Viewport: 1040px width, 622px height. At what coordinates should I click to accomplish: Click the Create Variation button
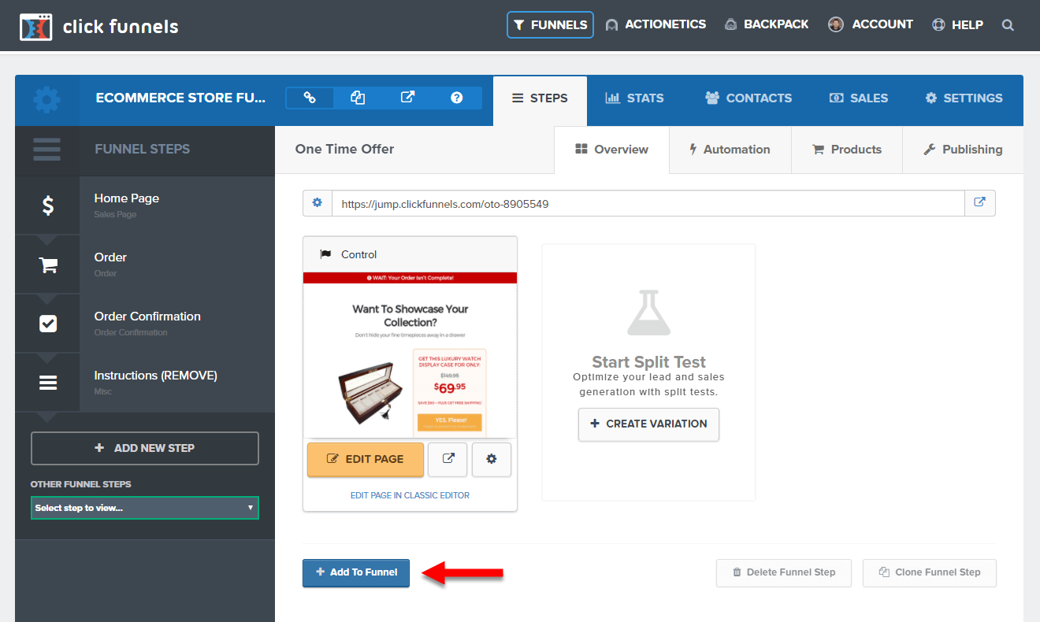648,424
